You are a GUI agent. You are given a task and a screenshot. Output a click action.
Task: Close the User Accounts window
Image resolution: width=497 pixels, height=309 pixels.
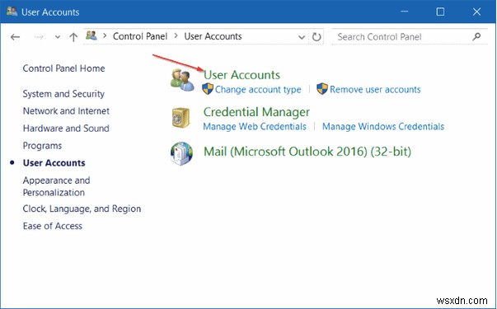click(x=476, y=12)
